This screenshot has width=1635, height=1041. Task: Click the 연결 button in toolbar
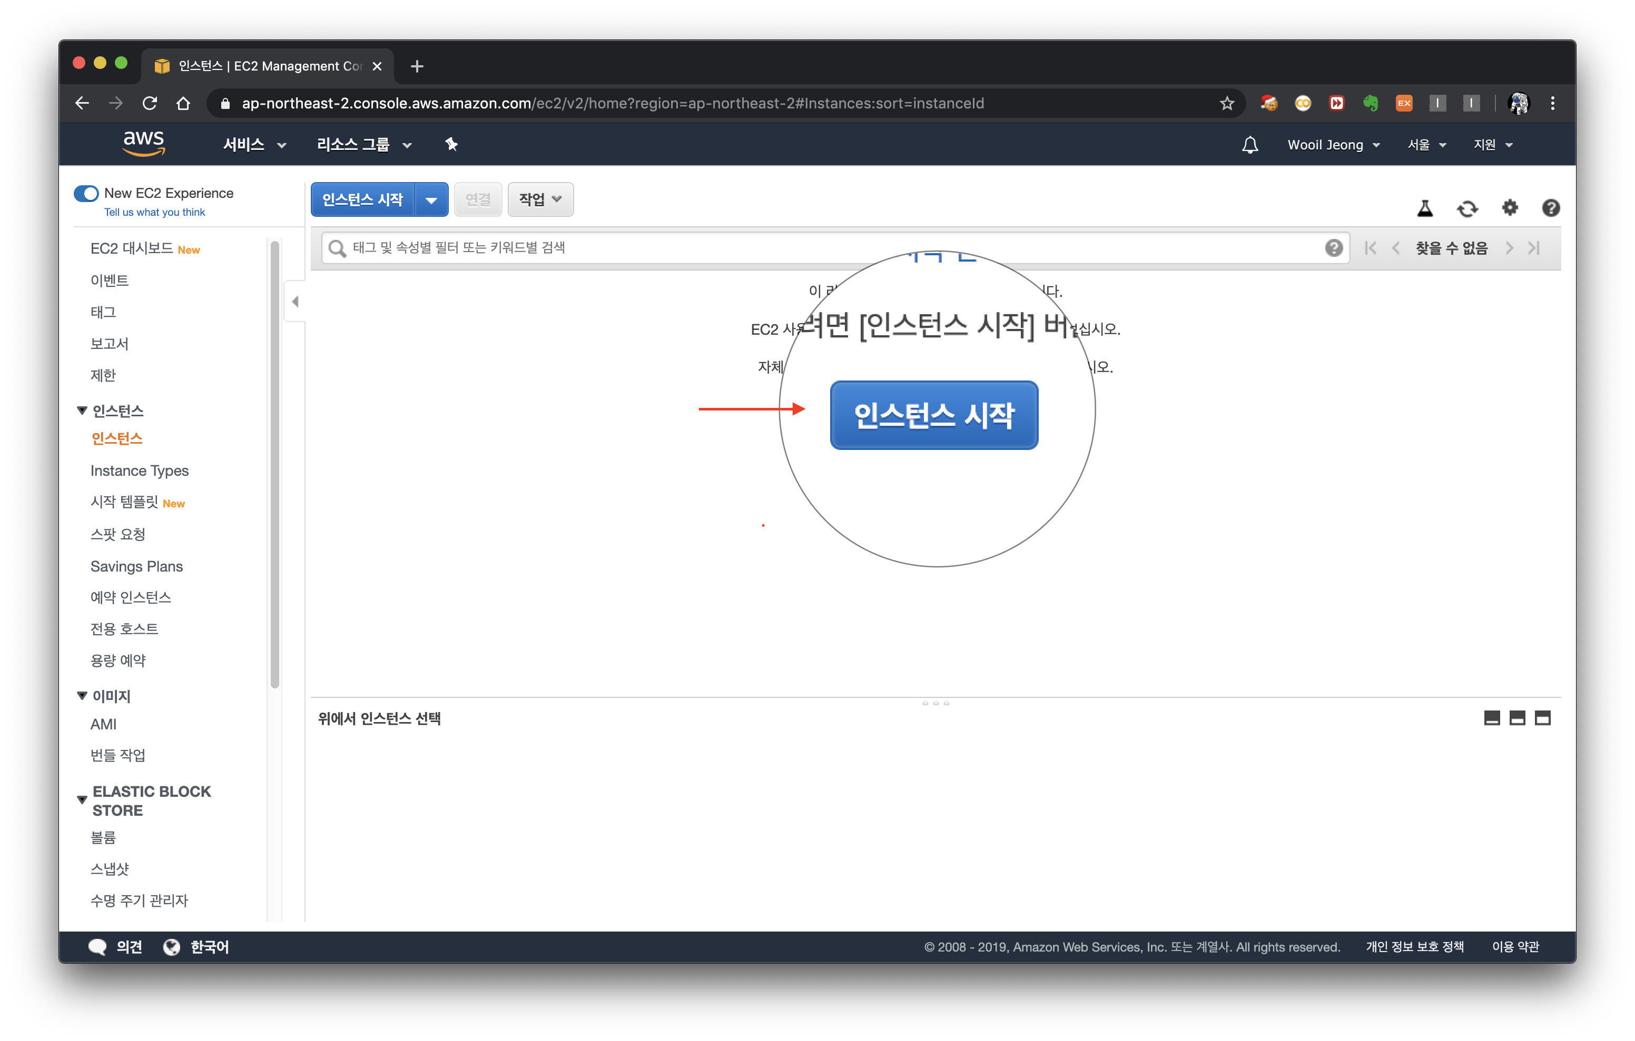[x=477, y=199]
